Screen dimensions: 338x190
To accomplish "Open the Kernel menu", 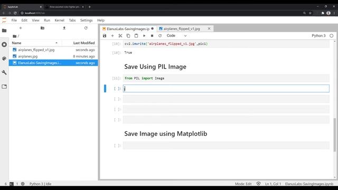I will coord(59,20).
